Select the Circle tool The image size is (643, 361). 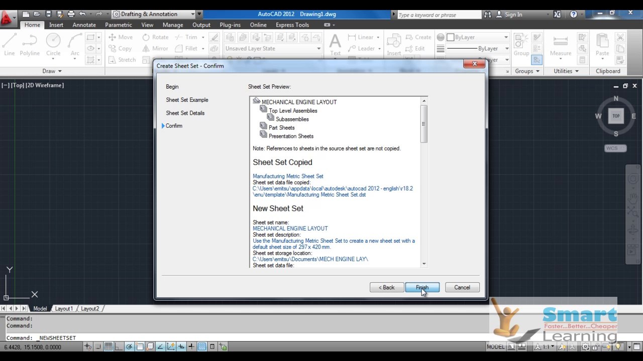(53, 45)
